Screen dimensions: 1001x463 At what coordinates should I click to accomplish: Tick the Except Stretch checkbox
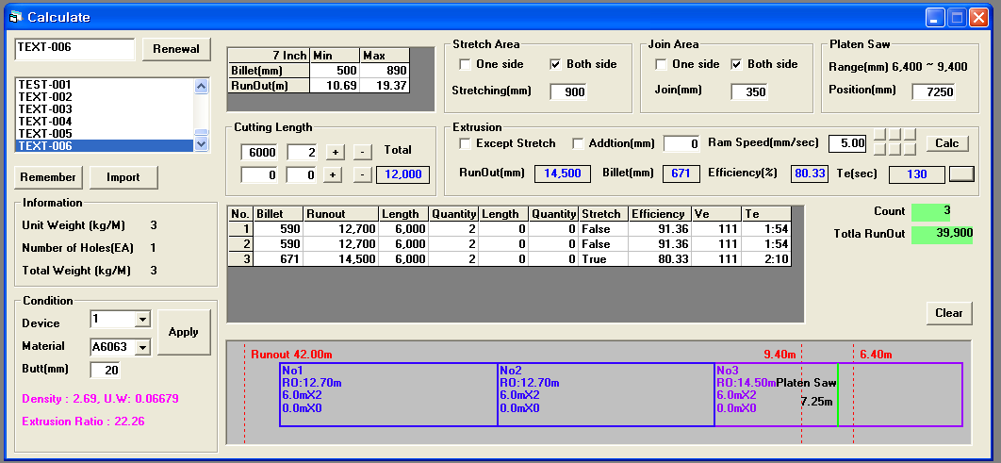[x=466, y=143]
